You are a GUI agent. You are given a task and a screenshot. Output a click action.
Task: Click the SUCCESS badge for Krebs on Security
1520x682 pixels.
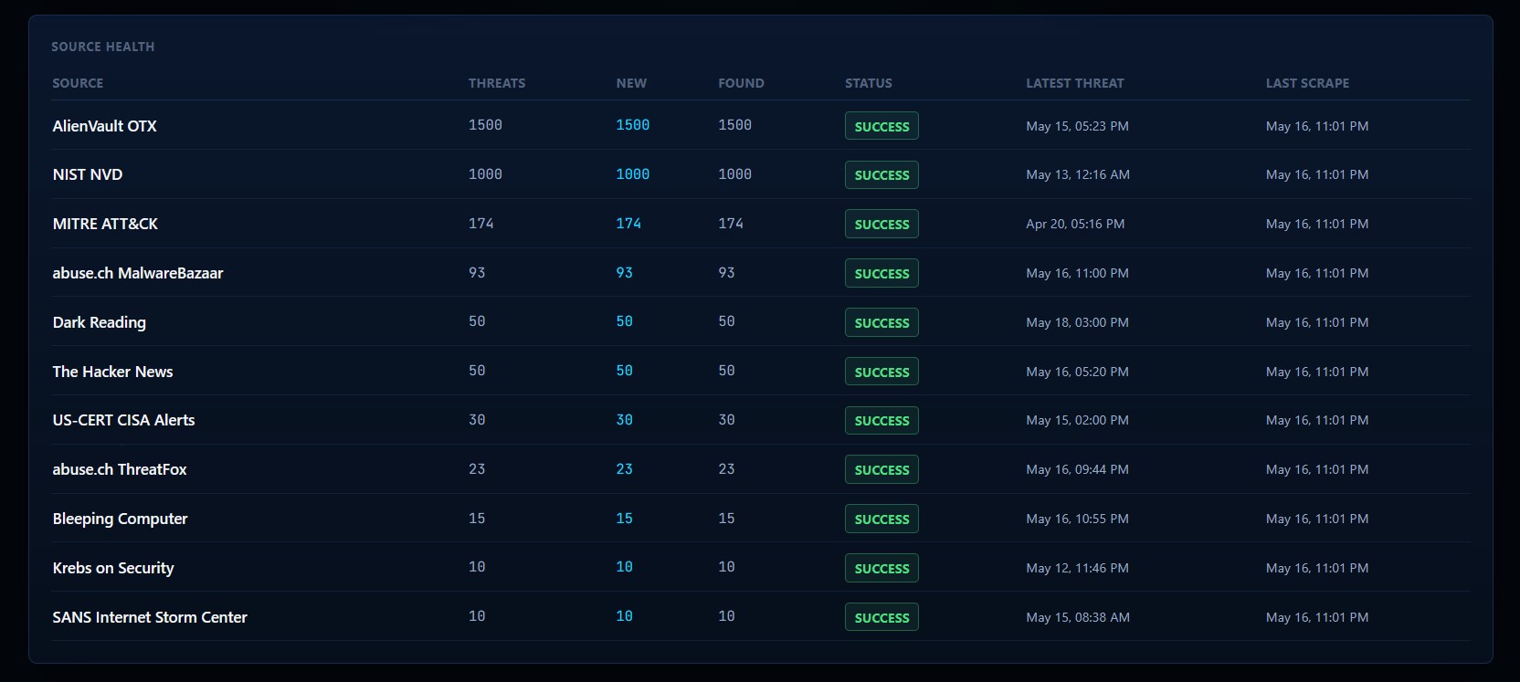point(881,568)
